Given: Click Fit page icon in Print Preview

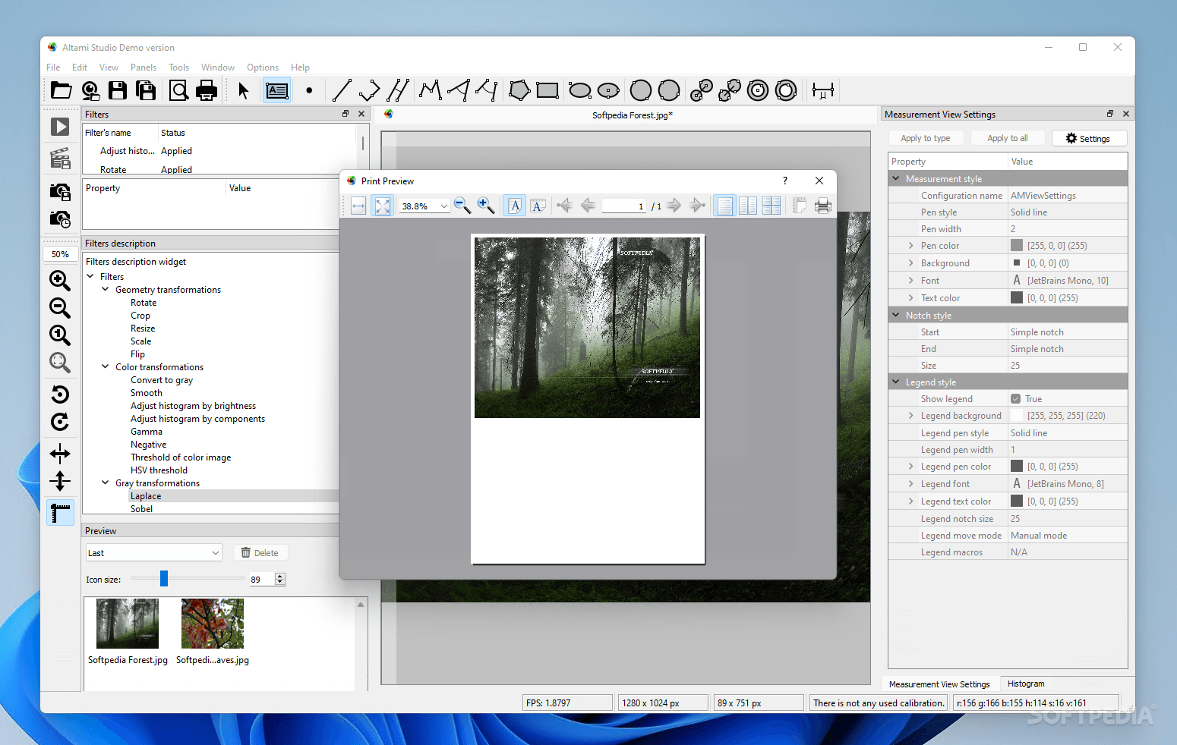Looking at the screenshot, I should coord(383,206).
